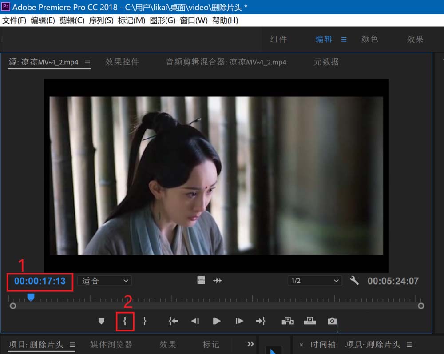Image resolution: width=444 pixels, height=354 pixels.
Task: Select the 编辑 workspace tab
Action: coord(324,39)
